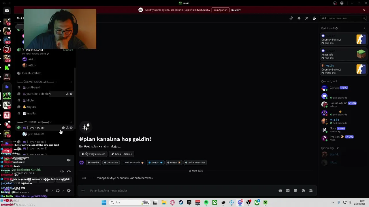Open the GIF picker

[x=288, y=191]
